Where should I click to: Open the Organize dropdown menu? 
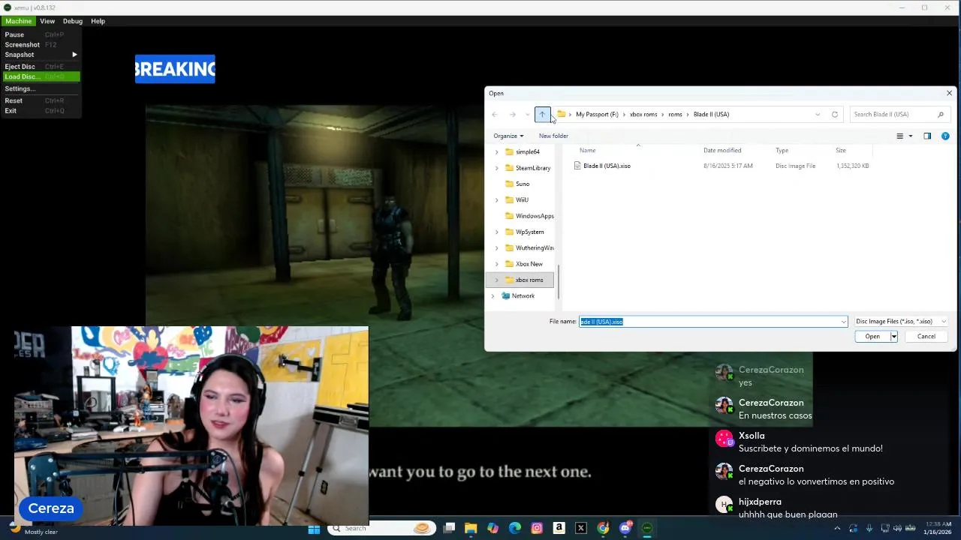[508, 136]
